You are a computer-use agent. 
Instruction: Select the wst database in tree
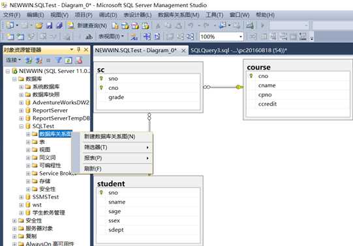(37, 205)
